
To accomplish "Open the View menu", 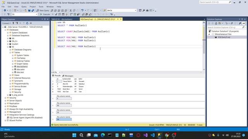I will tap(16, 7).
